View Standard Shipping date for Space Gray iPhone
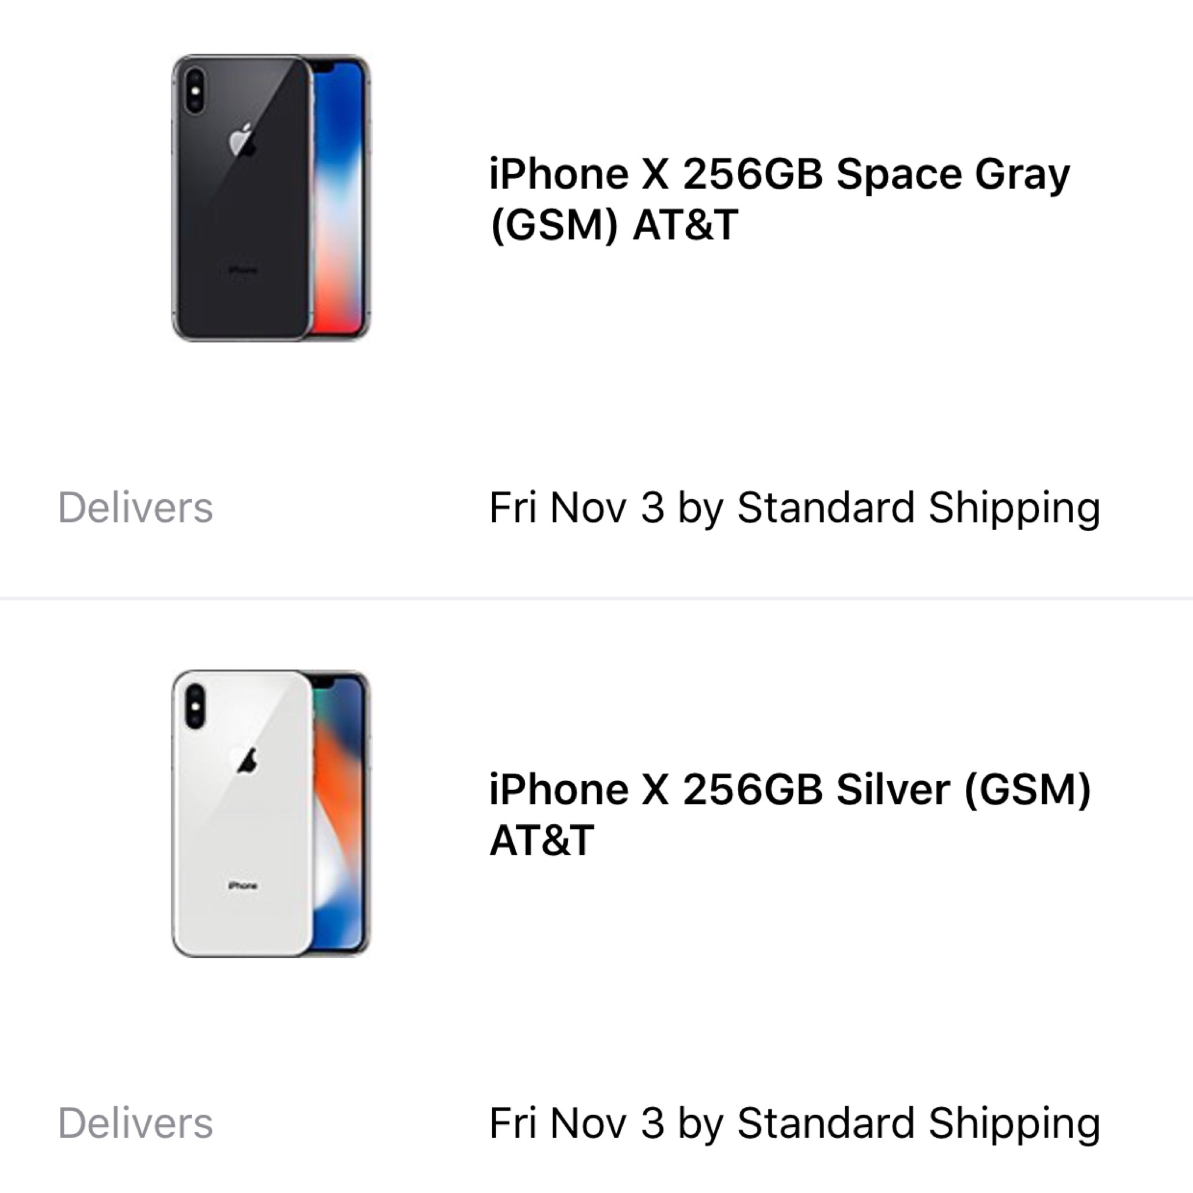The width and height of the screenshot is (1193, 1193). [x=795, y=509]
